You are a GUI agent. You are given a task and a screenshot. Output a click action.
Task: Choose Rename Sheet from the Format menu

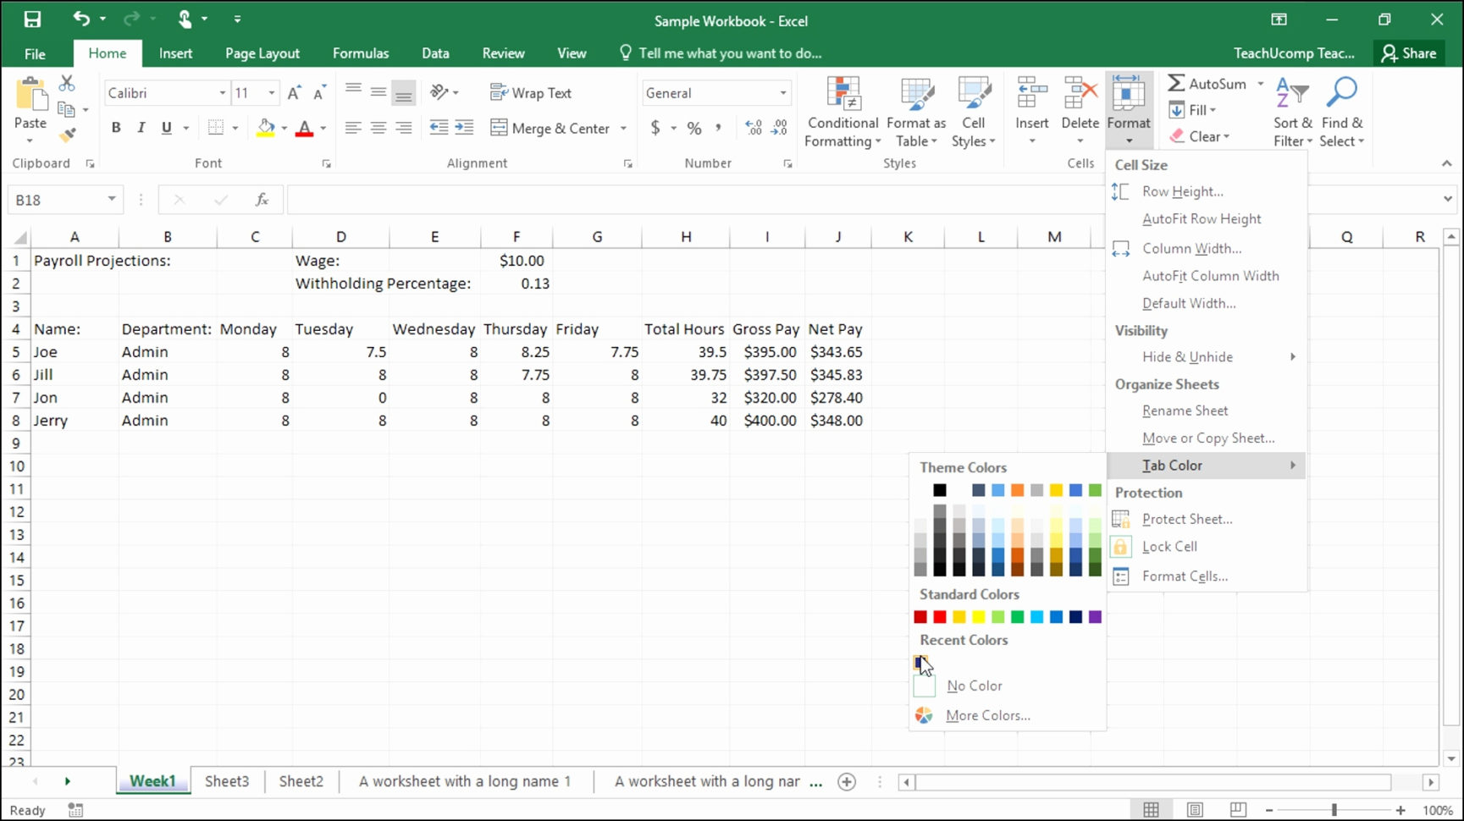(1185, 410)
